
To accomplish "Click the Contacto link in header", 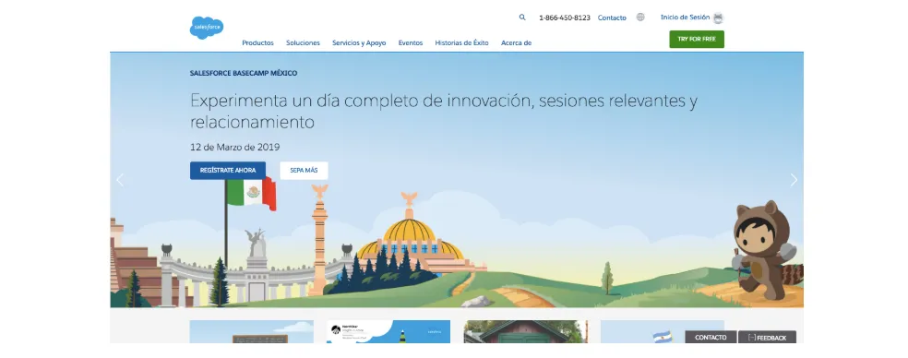I will (612, 18).
